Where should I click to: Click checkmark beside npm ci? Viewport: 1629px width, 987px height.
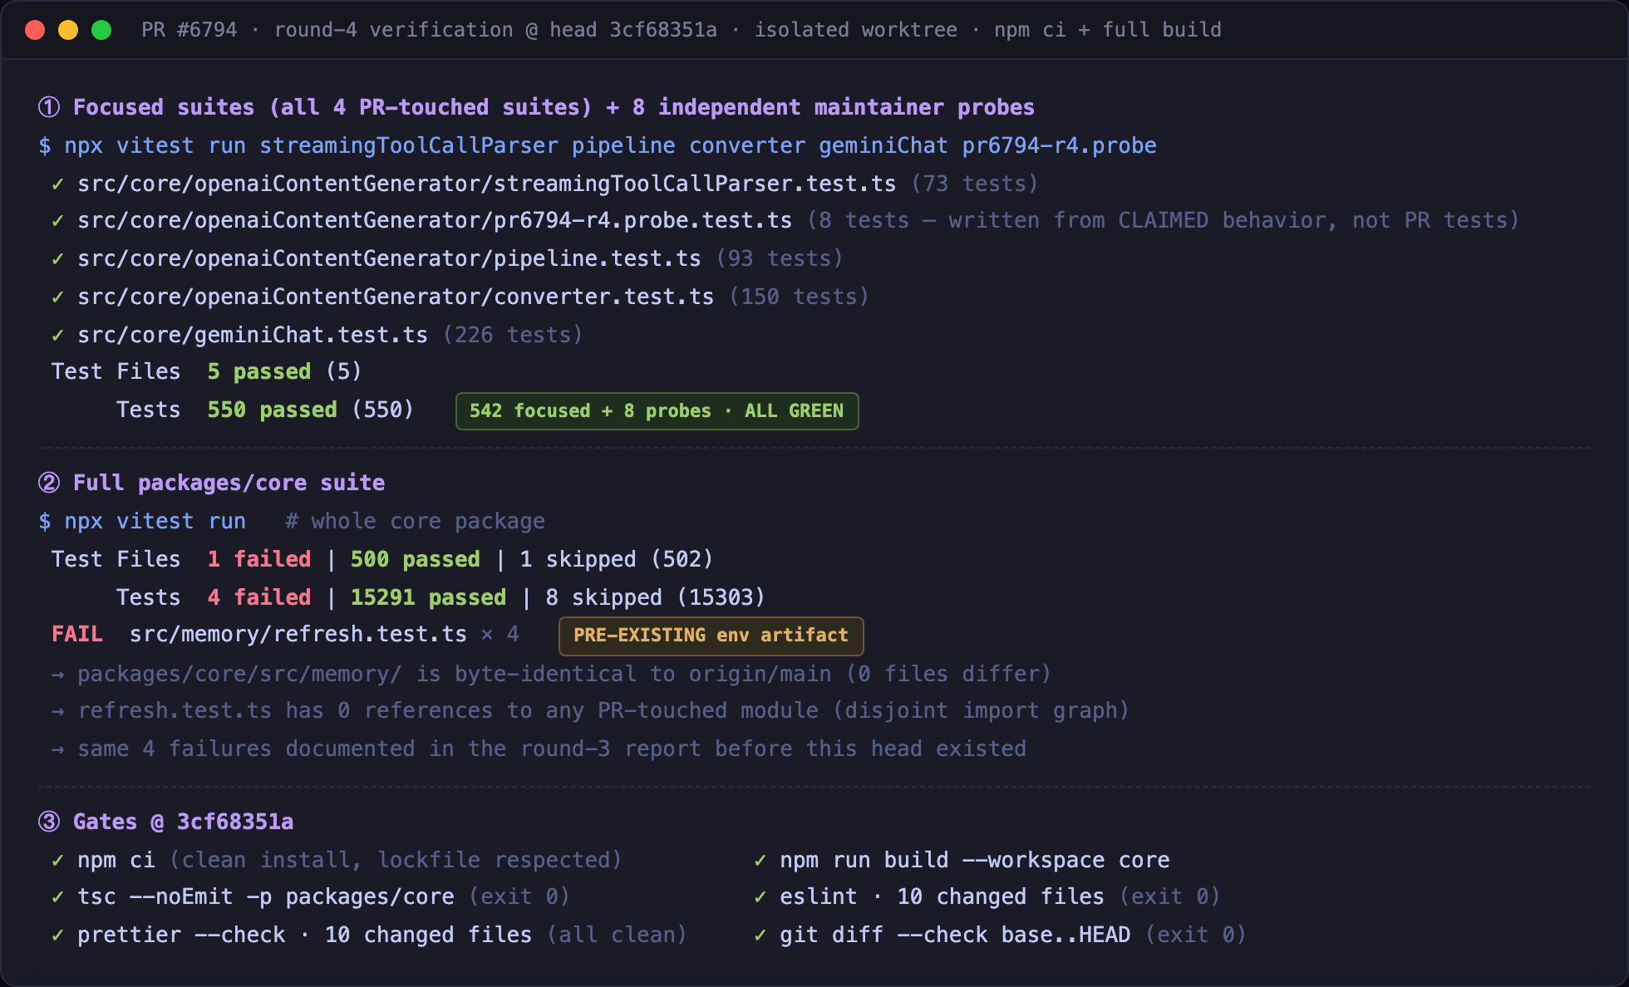click(x=57, y=860)
